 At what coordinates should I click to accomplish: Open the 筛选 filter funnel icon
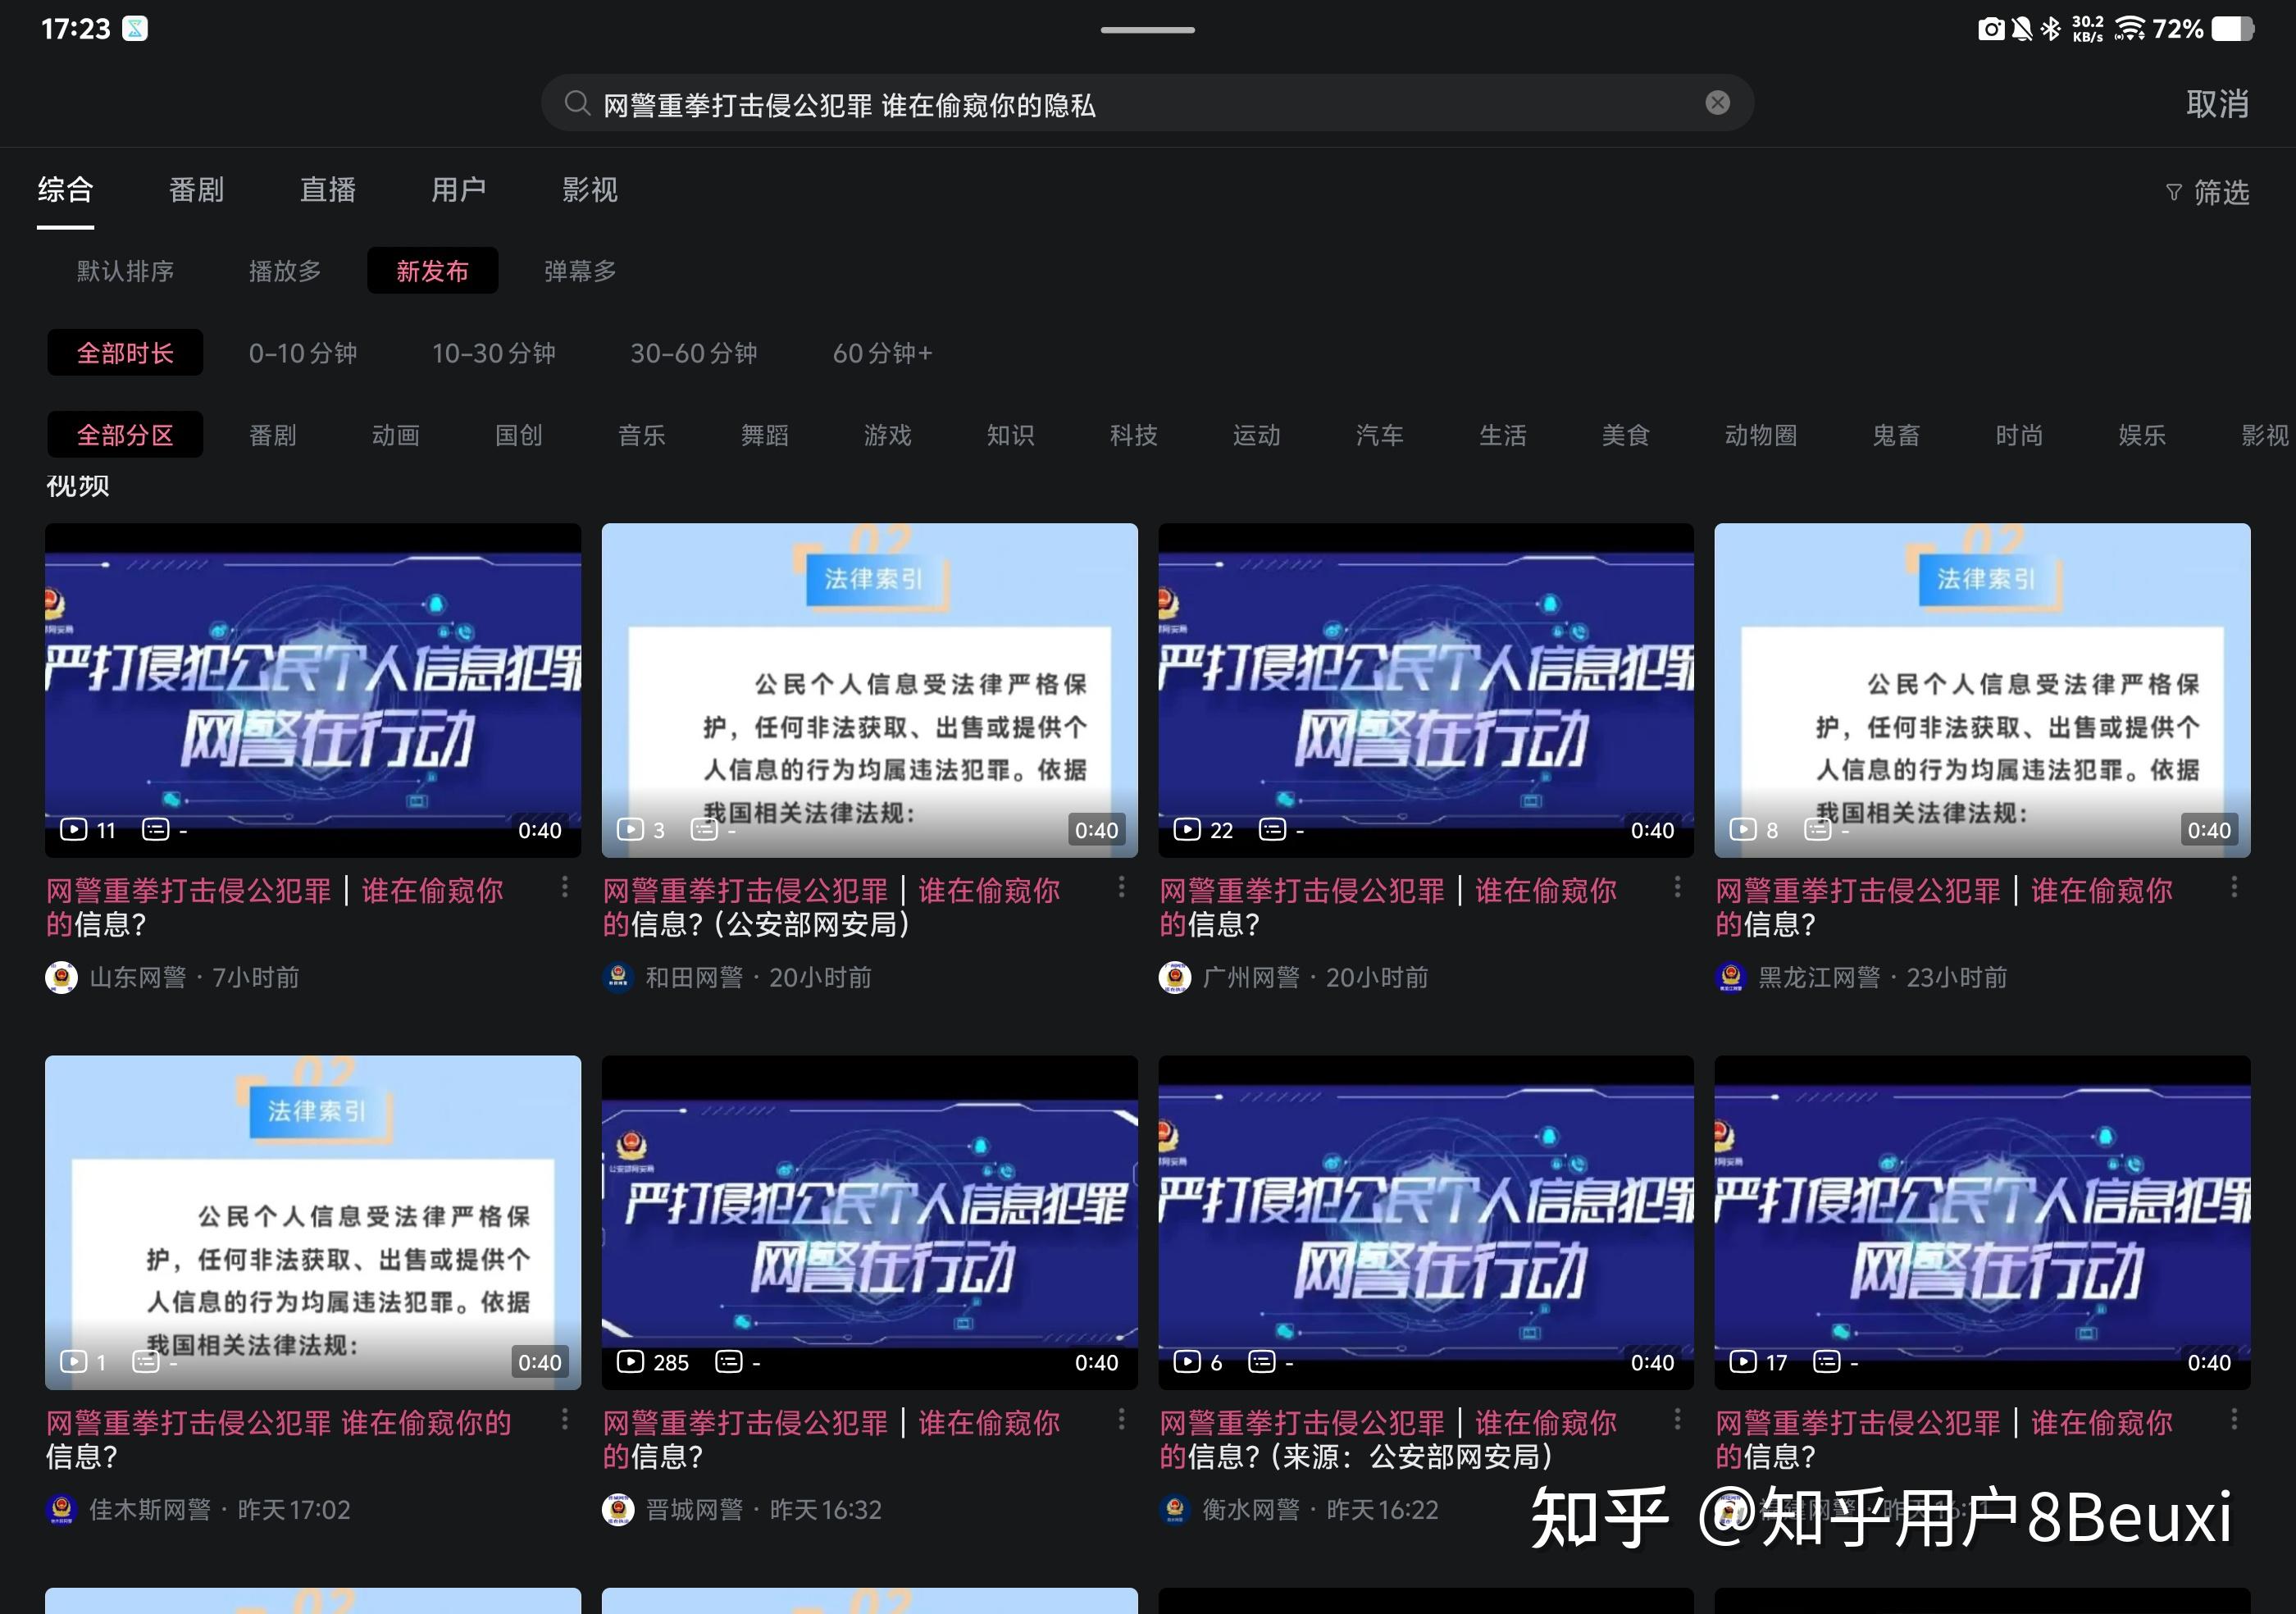(2173, 192)
